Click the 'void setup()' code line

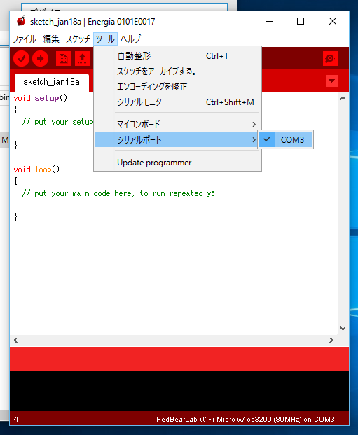point(41,98)
